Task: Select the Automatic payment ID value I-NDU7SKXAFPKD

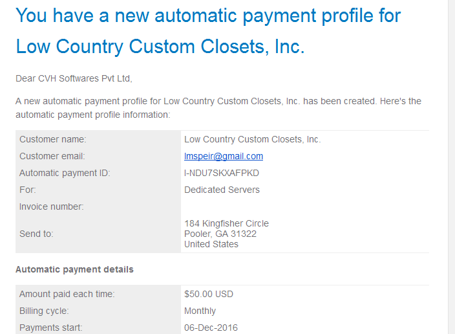Action: (x=222, y=173)
